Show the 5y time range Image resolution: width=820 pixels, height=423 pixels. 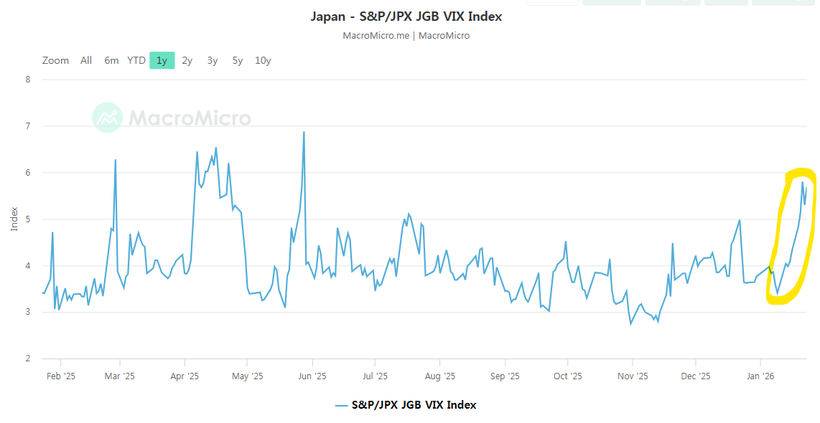[238, 60]
